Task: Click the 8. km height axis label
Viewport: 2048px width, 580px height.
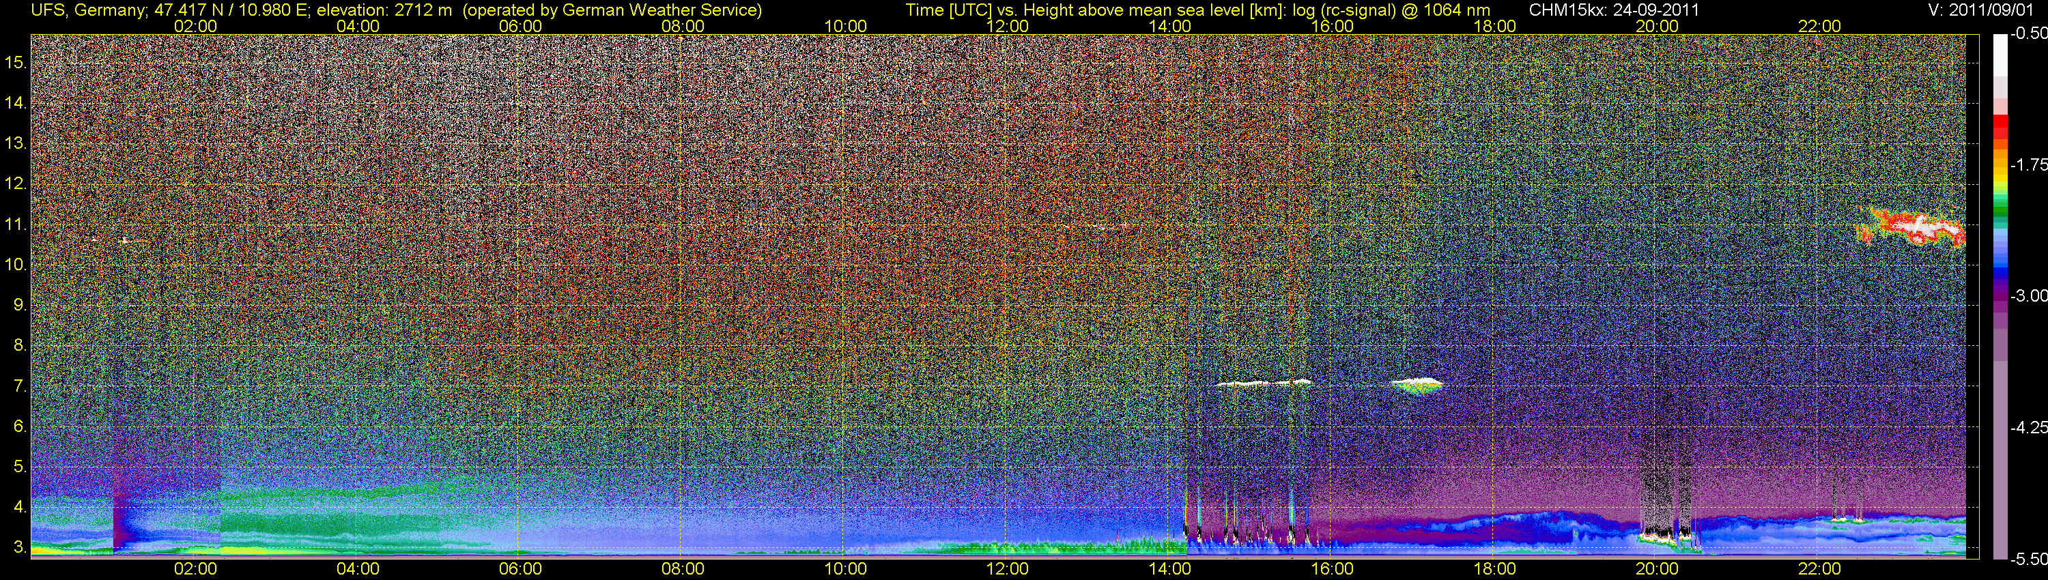Action: pos(20,345)
